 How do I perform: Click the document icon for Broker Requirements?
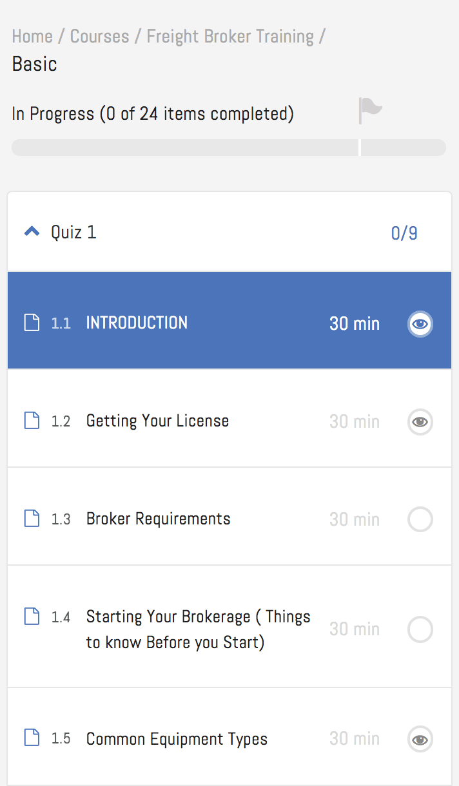(32, 519)
